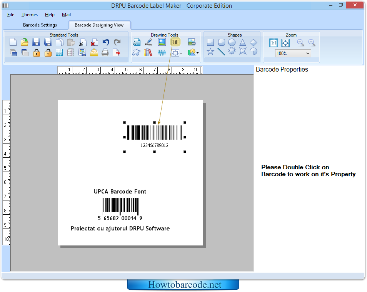Send the selected object to back

tap(25, 53)
